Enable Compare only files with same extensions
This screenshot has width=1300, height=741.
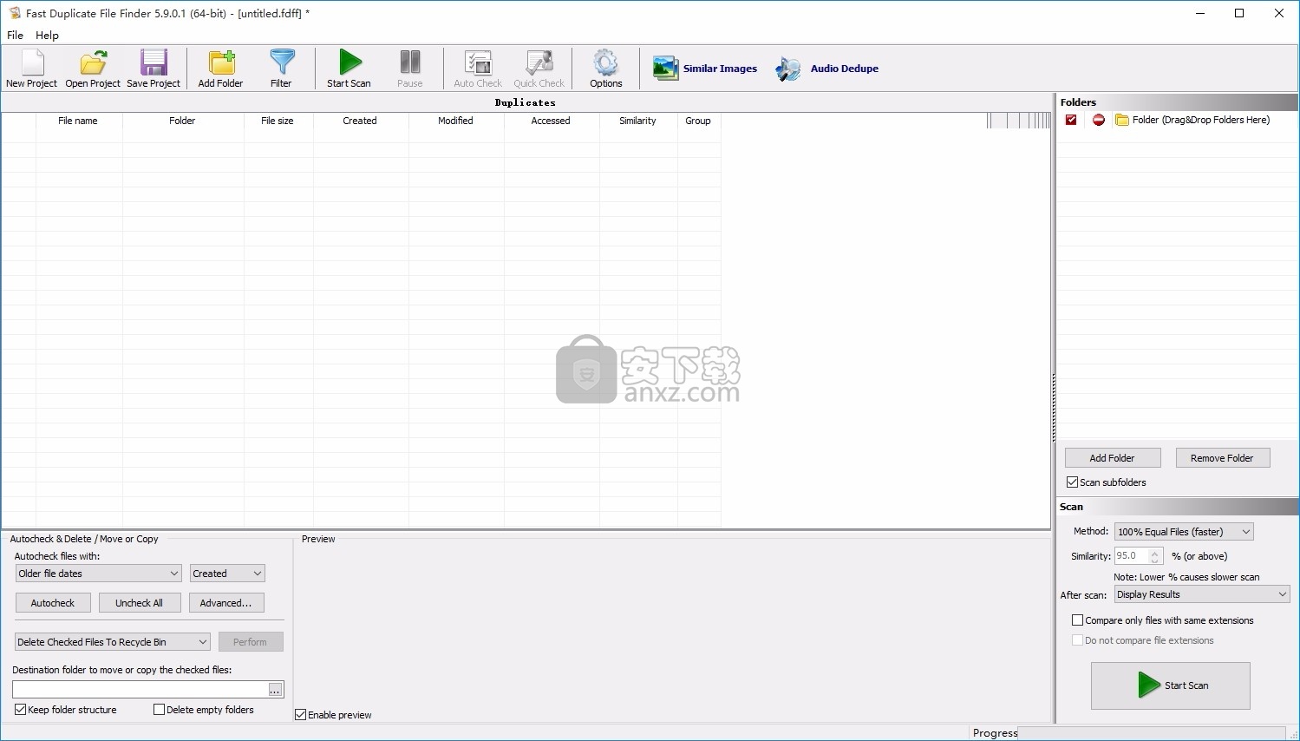pos(1077,620)
